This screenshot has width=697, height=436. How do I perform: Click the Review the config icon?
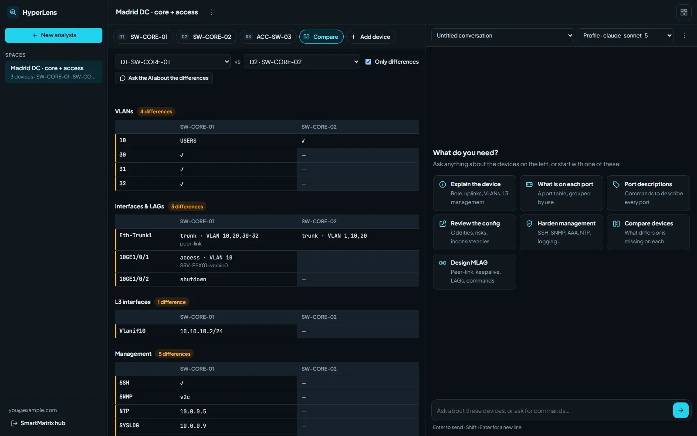(443, 224)
